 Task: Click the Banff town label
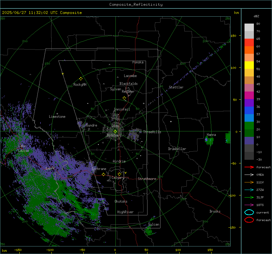pos(50,168)
